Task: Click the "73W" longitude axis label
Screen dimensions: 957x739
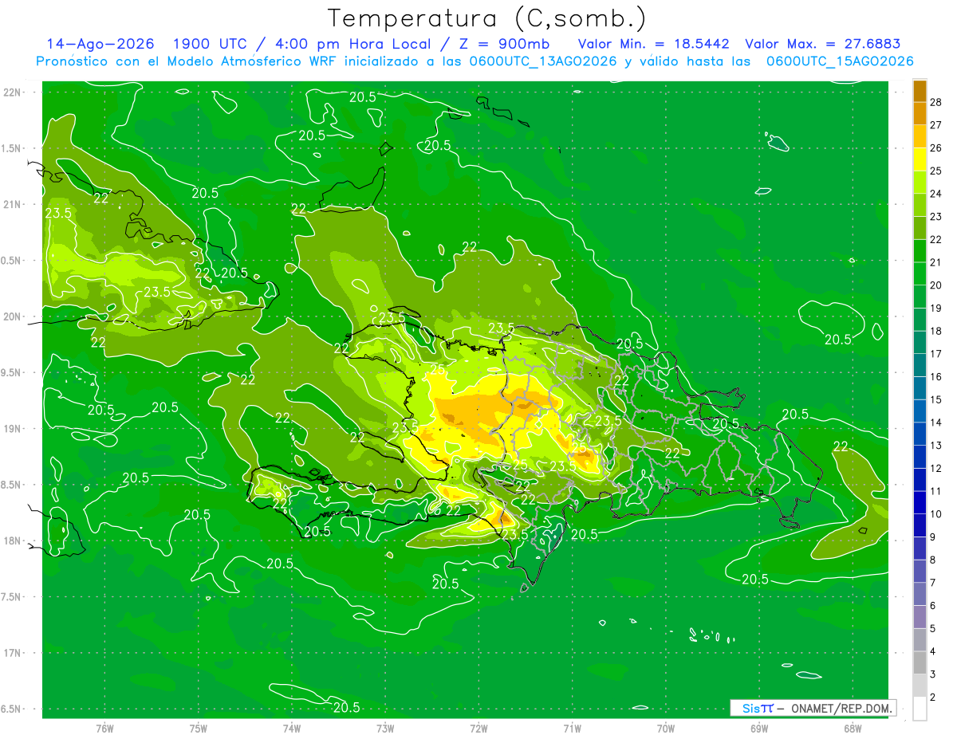Action: point(385,728)
